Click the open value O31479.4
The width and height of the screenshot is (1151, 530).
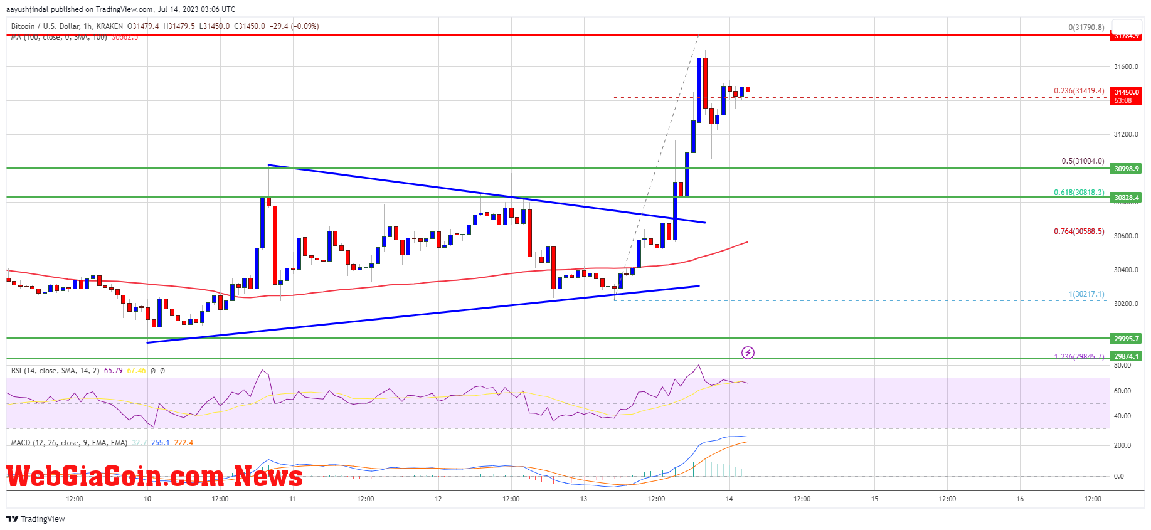[x=143, y=26]
